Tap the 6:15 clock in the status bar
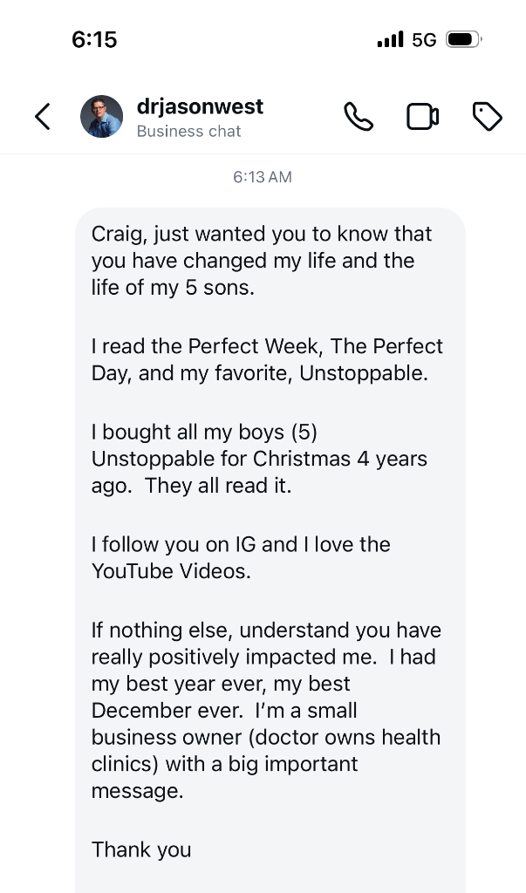This screenshot has height=893, width=526. click(90, 38)
